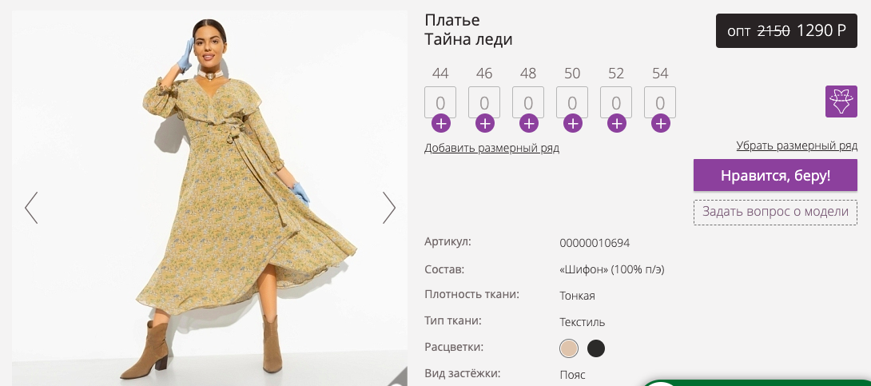This screenshot has height=386, width=871.
Task: Click the size 50 quantity input field
Action: click(x=572, y=102)
